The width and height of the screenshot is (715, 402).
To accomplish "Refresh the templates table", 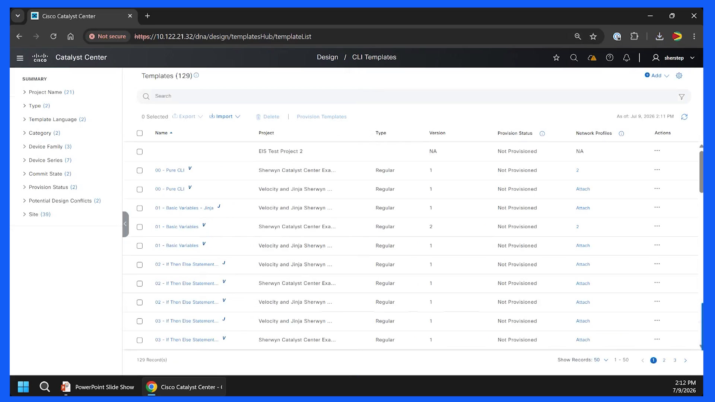I will click(684, 117).
